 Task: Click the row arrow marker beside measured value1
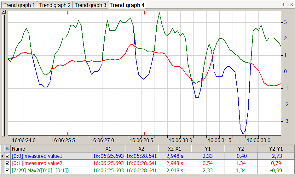[x=2, y=156]
